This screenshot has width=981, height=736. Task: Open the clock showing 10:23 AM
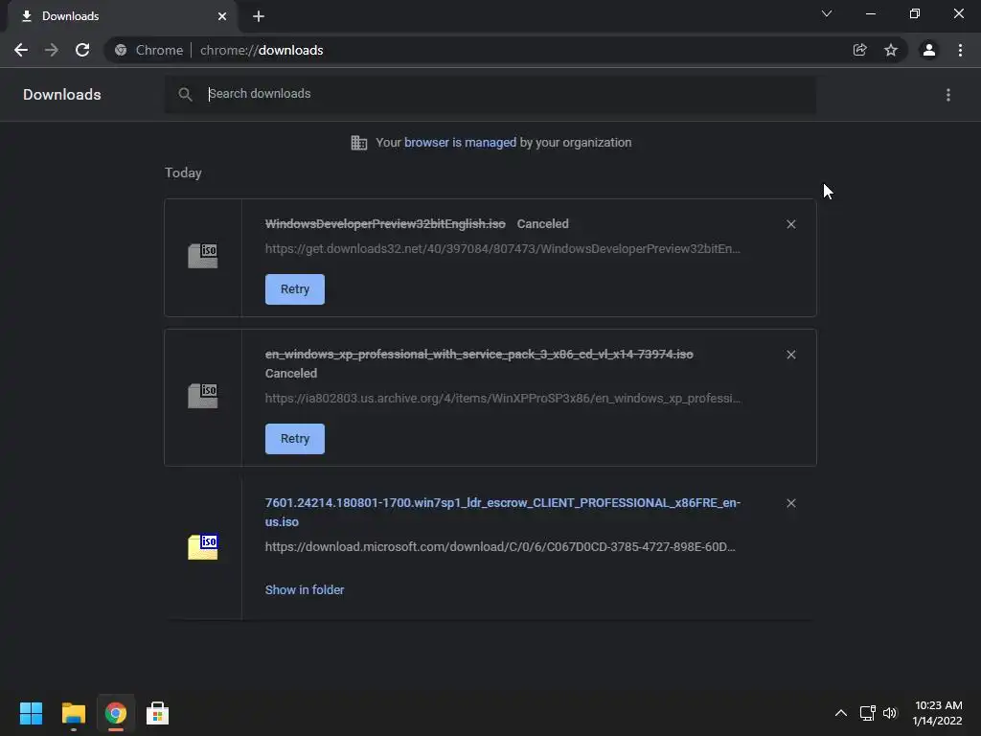coord(937,713)
